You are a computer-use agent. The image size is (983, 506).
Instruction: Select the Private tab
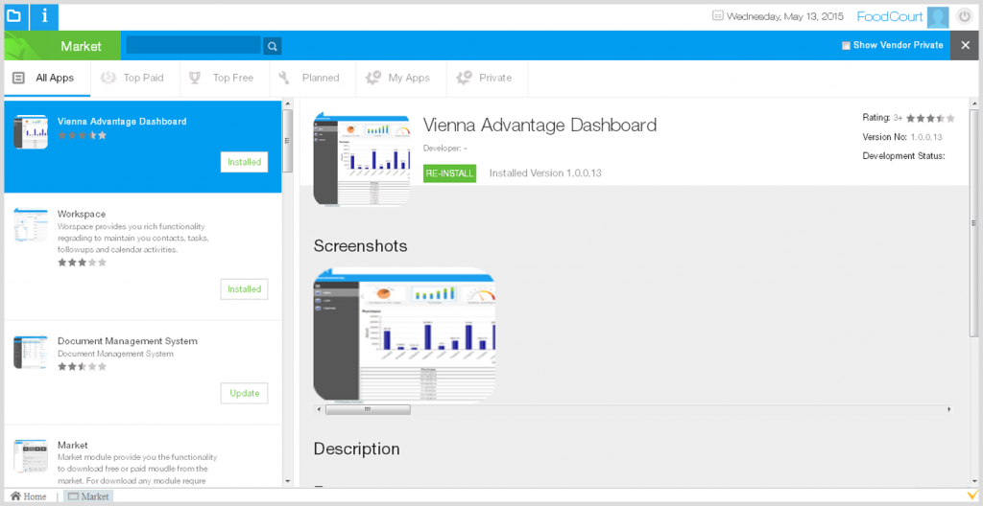[487, 79]
